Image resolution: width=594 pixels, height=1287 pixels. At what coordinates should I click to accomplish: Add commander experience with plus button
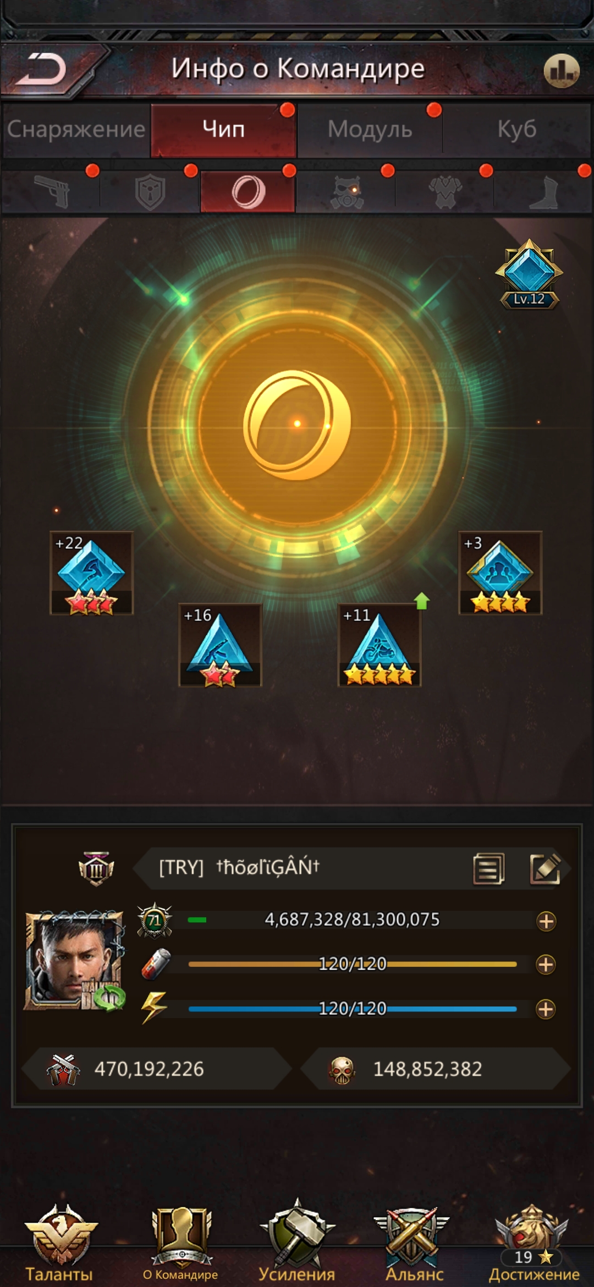point(546,921)
